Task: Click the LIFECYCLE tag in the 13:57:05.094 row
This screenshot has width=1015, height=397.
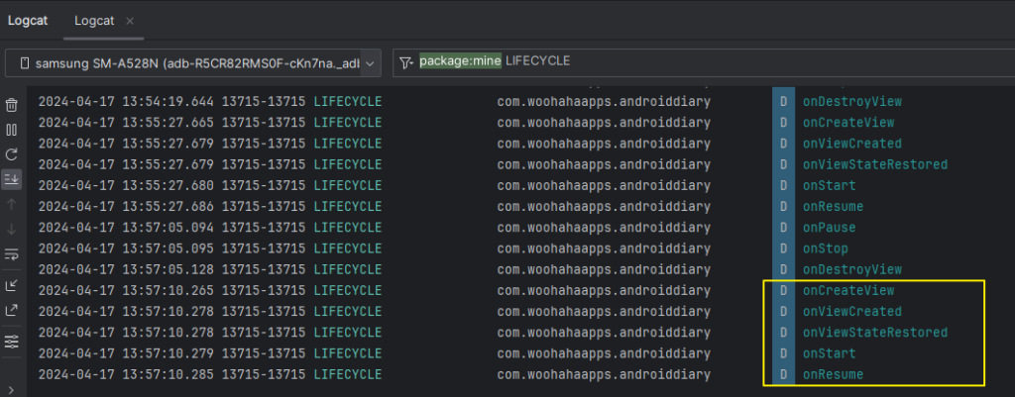Action: tap(348, 228)
